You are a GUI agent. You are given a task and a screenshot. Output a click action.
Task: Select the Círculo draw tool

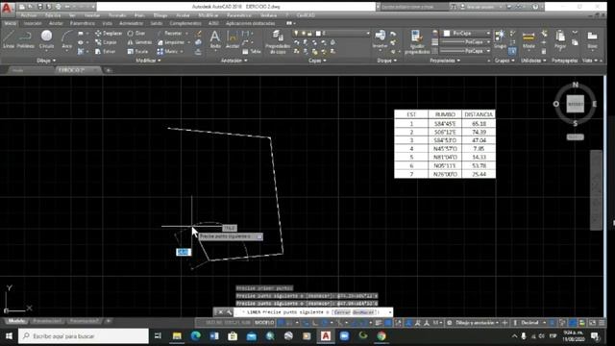tap(47, 39)
